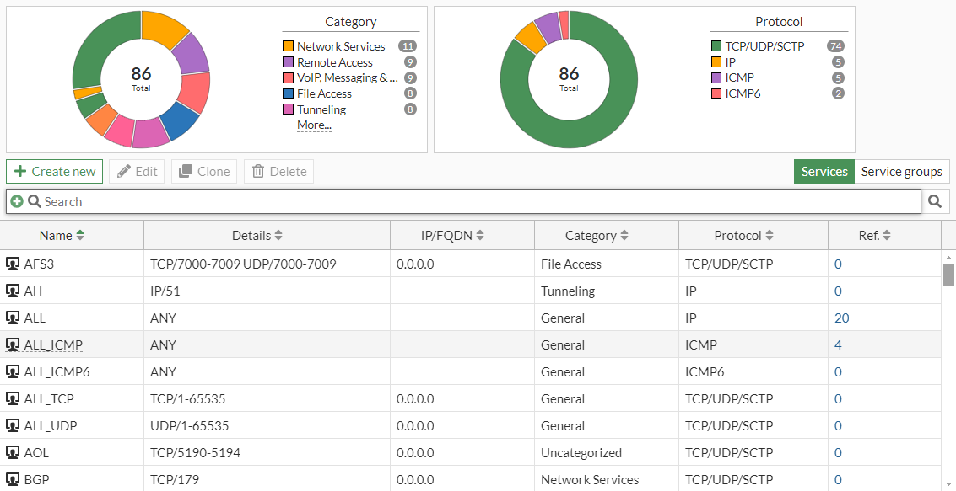Click the ALL_ICMP6 service row icon
956x491 pixels.
pos(13,372)
